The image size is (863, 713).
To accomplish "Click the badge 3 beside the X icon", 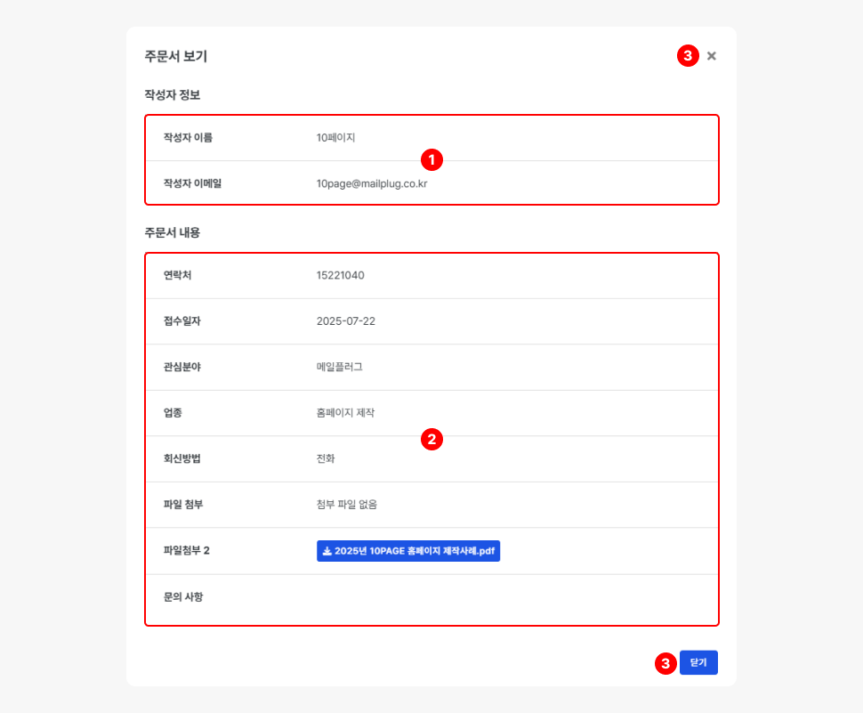I will click(x=688, y=56).
